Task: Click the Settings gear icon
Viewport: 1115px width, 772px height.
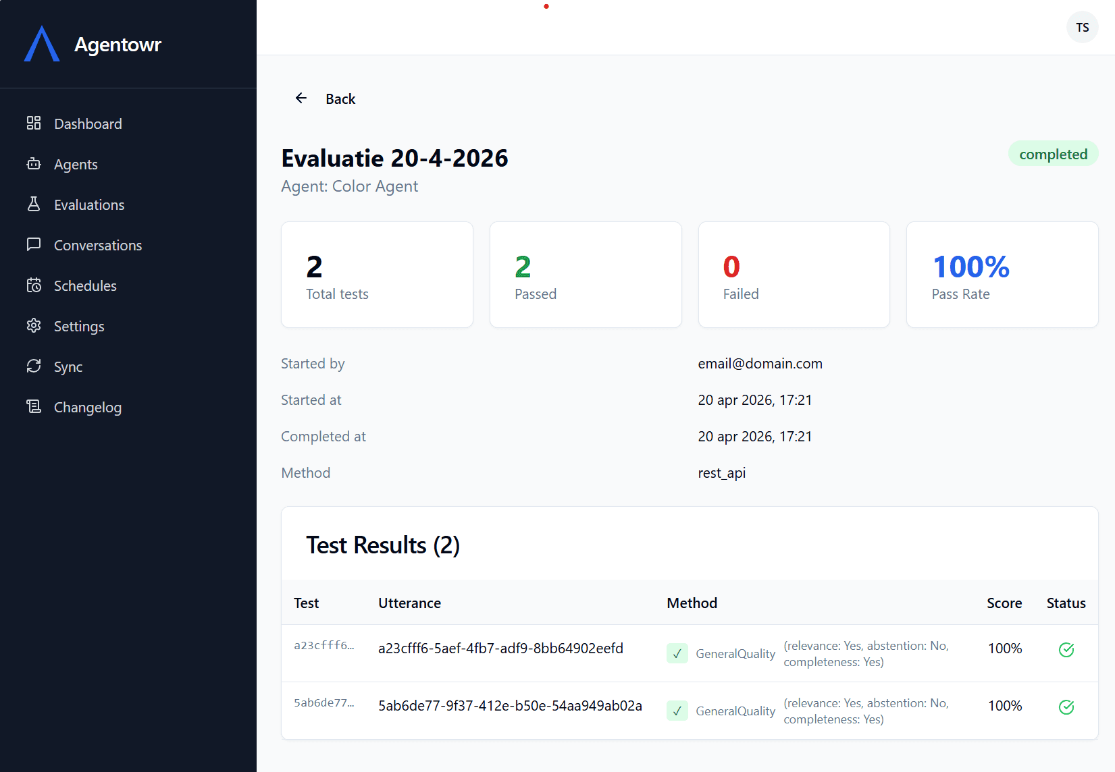Action: coord(34,325)
